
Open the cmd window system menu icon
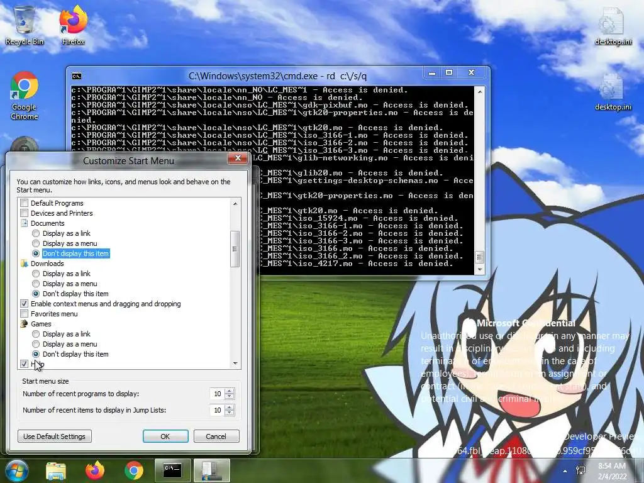(76, 76)
